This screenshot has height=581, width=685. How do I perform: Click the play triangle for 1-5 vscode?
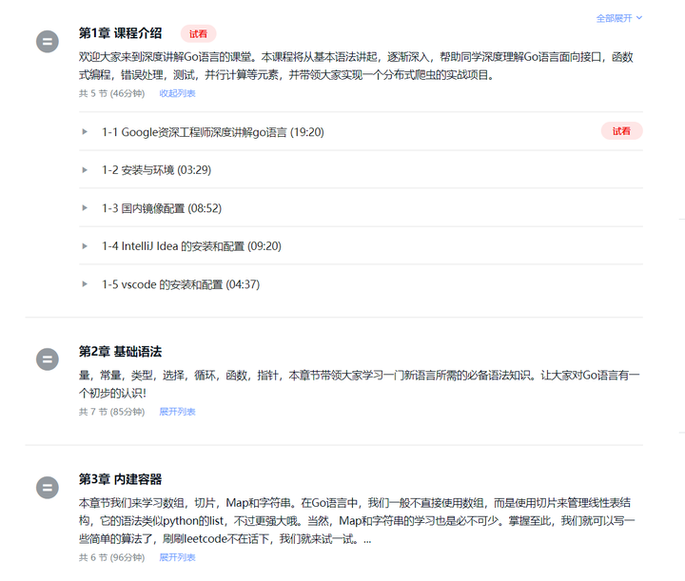85,284
